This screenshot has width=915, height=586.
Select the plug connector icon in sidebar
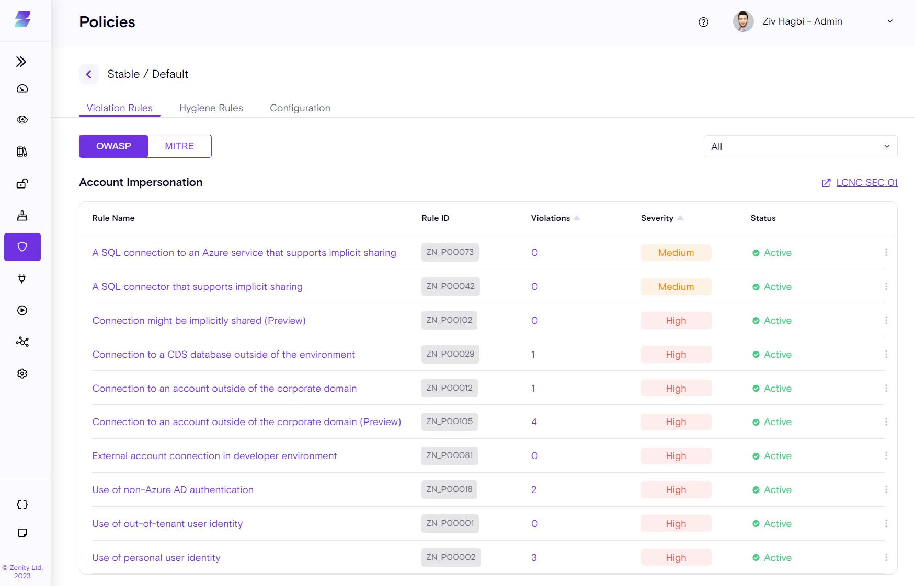click(22, 278)
